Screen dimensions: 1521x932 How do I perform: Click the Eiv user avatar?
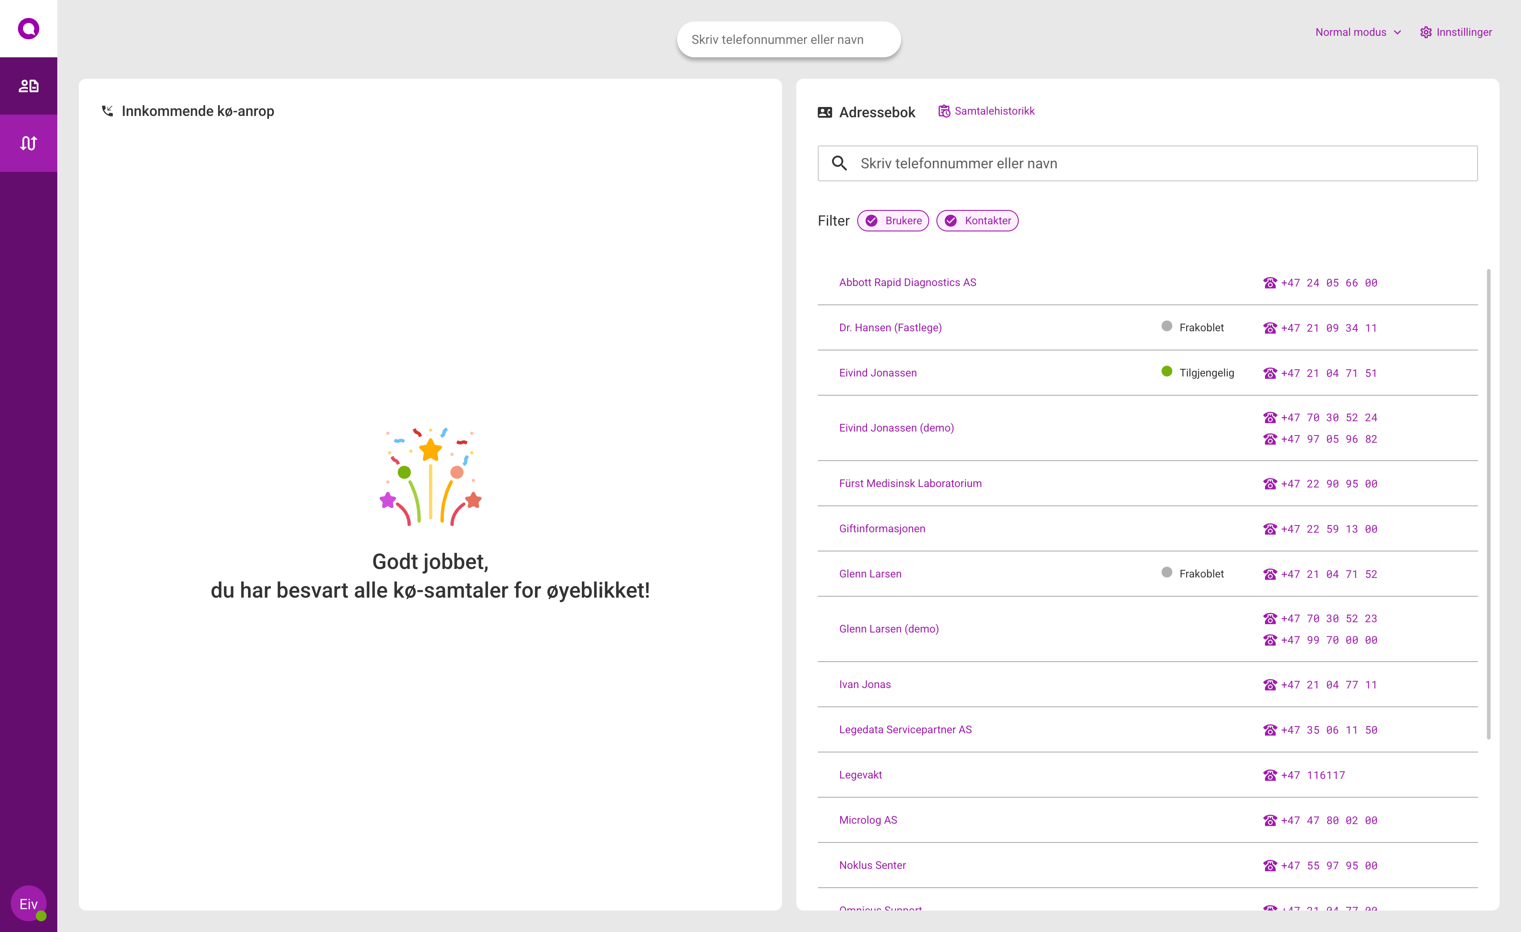pos(28,904)
